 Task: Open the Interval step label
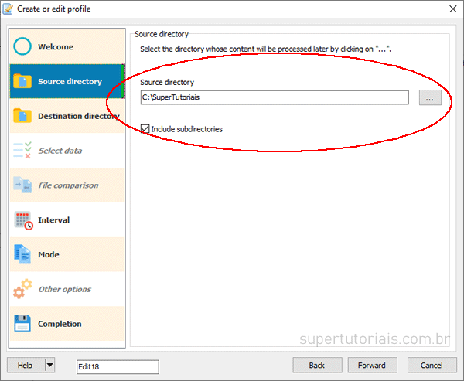(x=54, y=220)
